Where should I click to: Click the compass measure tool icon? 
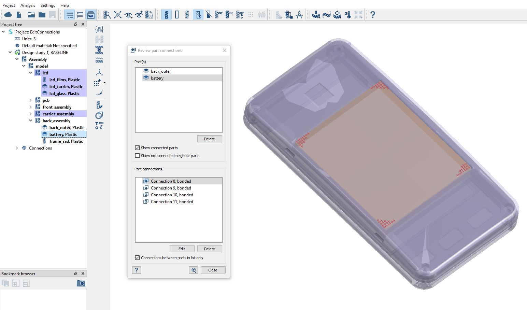pyautogui.click(x=299, y=15)
